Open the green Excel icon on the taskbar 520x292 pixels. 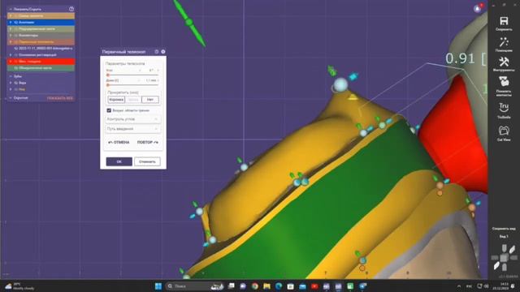tap(350, 286)
